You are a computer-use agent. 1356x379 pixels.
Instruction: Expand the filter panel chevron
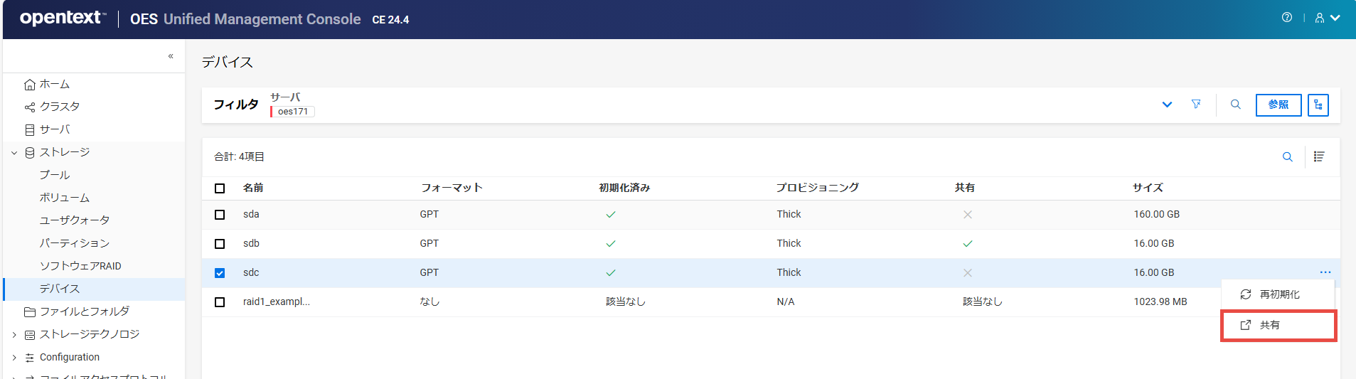[x=1167, y=105]
